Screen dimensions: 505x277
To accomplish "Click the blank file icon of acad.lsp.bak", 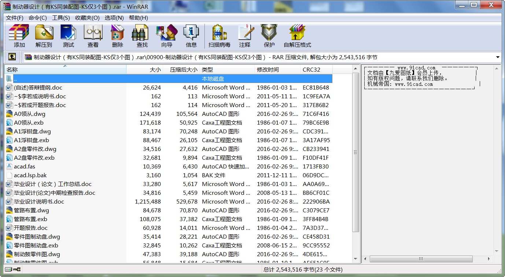I will point(9,175).
